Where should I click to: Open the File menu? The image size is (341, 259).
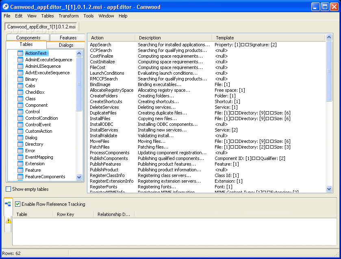[7, 16]
